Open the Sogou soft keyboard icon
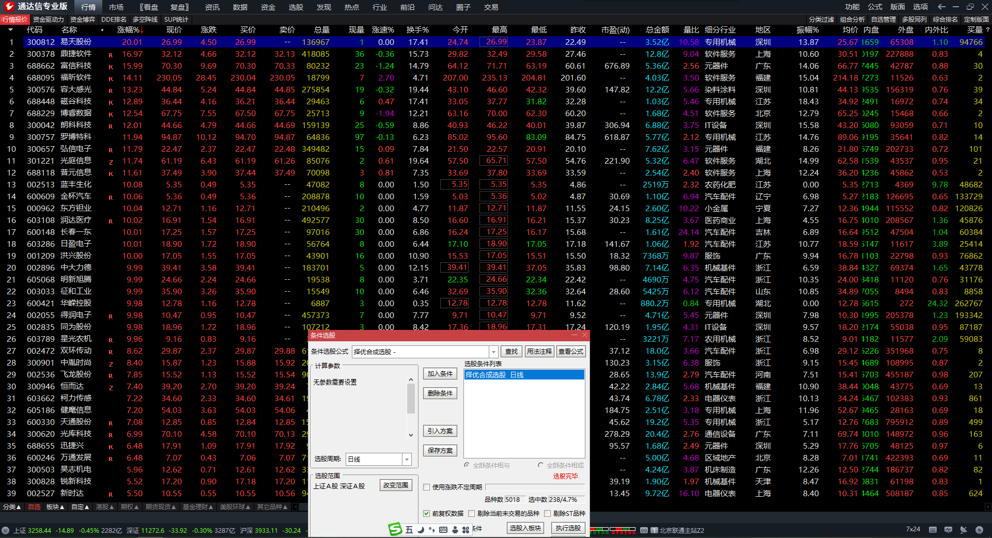992x538 pixels. coord(443,529)
